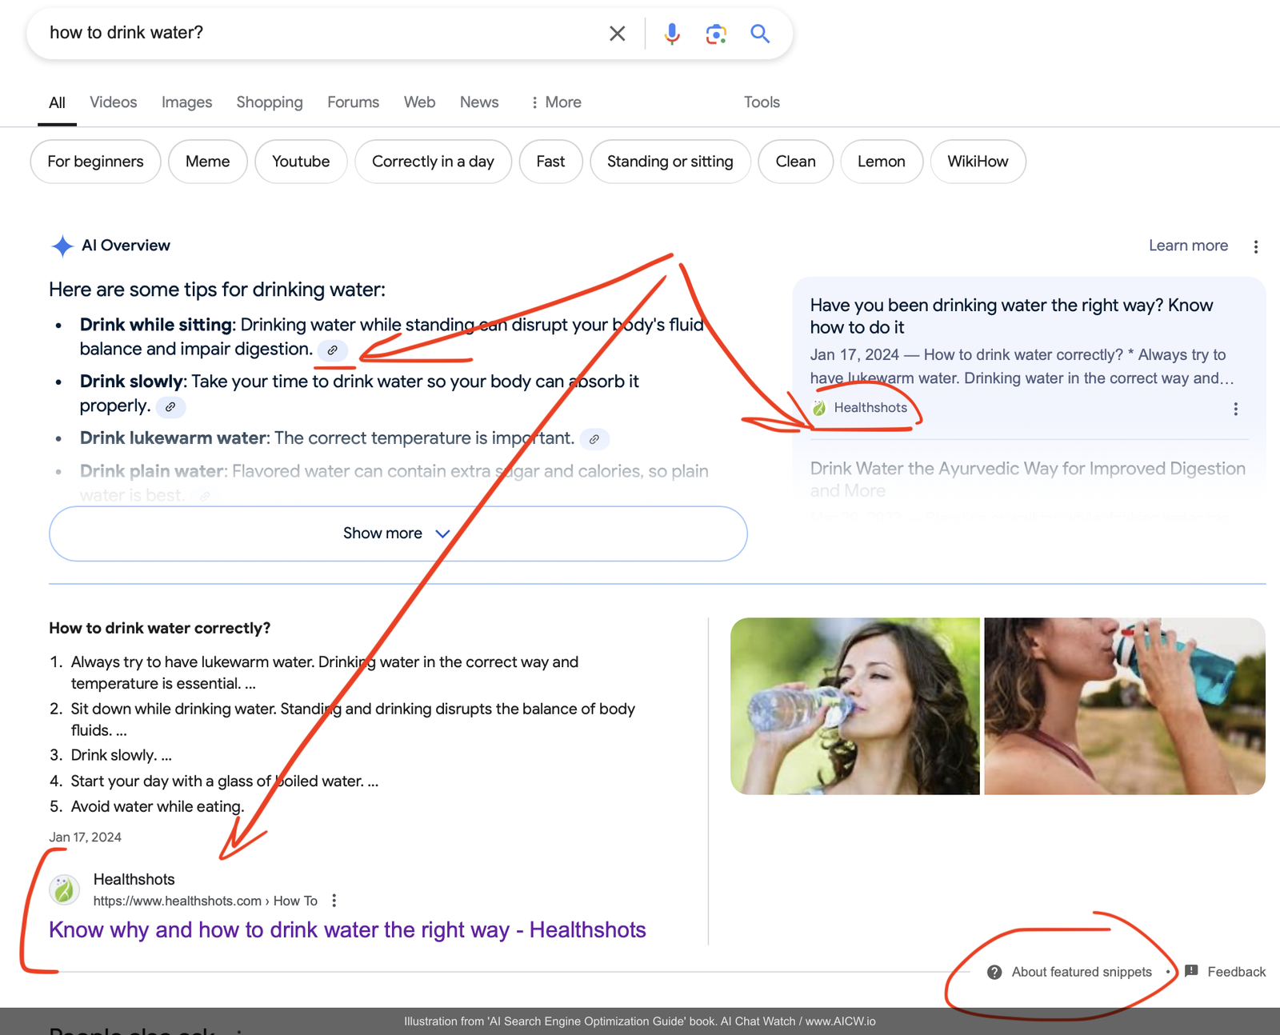Open AI Overview three-dot options menu

pyautogui.click(x=1255, y=246)
